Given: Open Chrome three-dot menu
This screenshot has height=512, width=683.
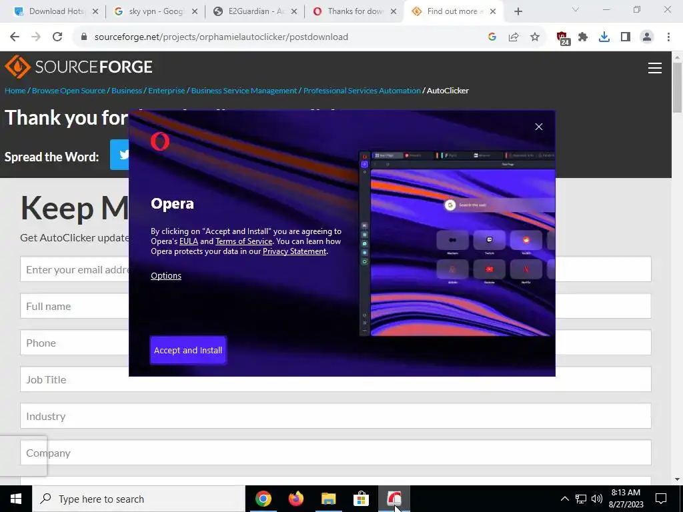Looking at the screenshot, I should (668, 37).
